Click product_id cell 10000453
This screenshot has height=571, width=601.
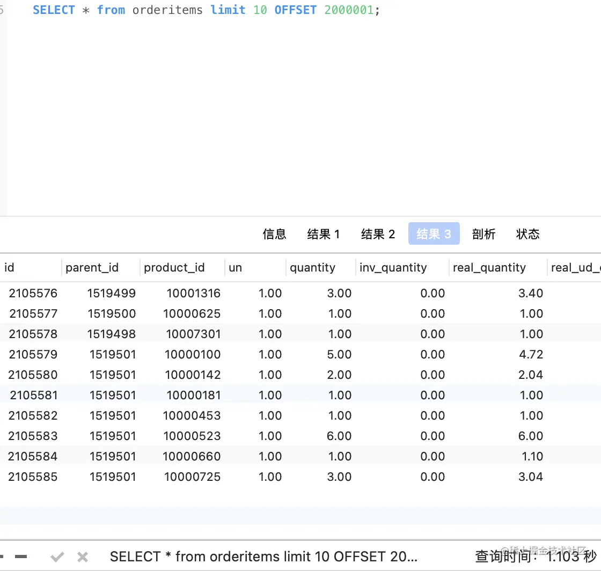click(192, 415)
